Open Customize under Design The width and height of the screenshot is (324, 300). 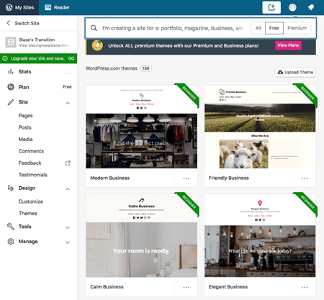31,201
